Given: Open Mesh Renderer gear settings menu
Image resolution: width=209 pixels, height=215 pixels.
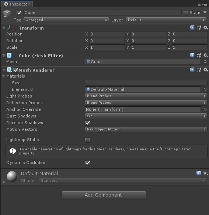Looking at the screenshot, I should tap(206, 70).
